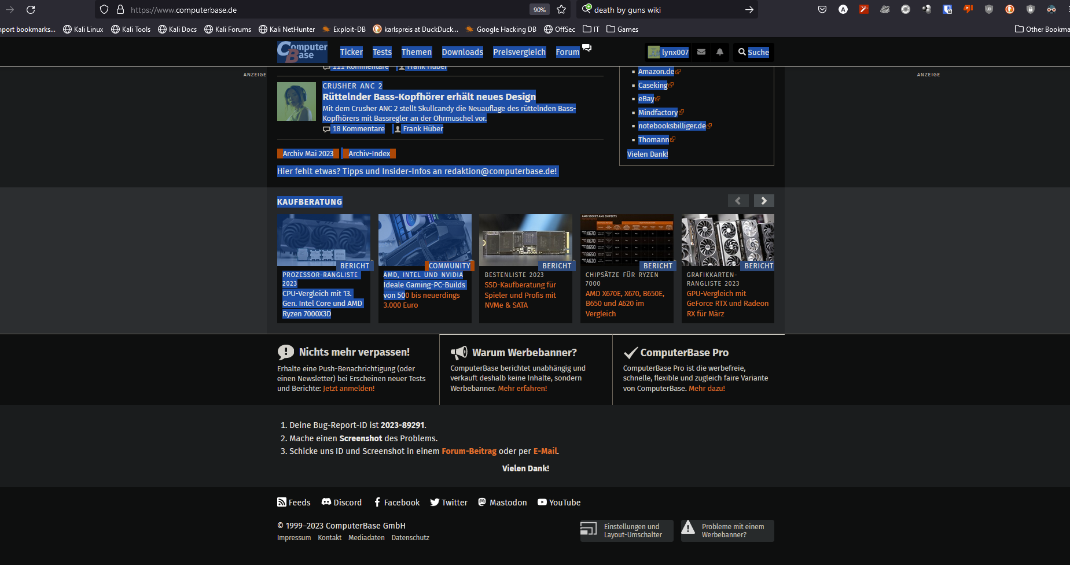Image resolution: width=1070 pixels, height=565 pixels.
Task: Open Mastodon link in footer
Action: [x=502, y=503]
